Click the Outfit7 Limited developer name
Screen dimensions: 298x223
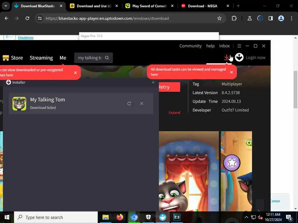[235, 110]
